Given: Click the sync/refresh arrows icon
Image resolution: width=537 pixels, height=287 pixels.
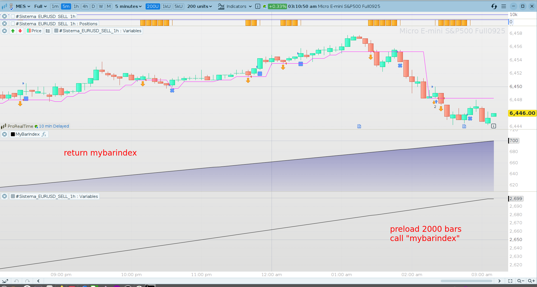Looking at the screenshot, I should 494,6.
